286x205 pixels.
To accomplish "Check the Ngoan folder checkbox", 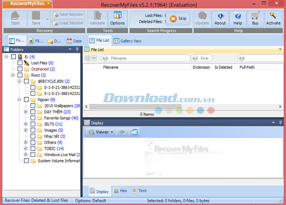I will pyautogui.click(x=26, y=100).
